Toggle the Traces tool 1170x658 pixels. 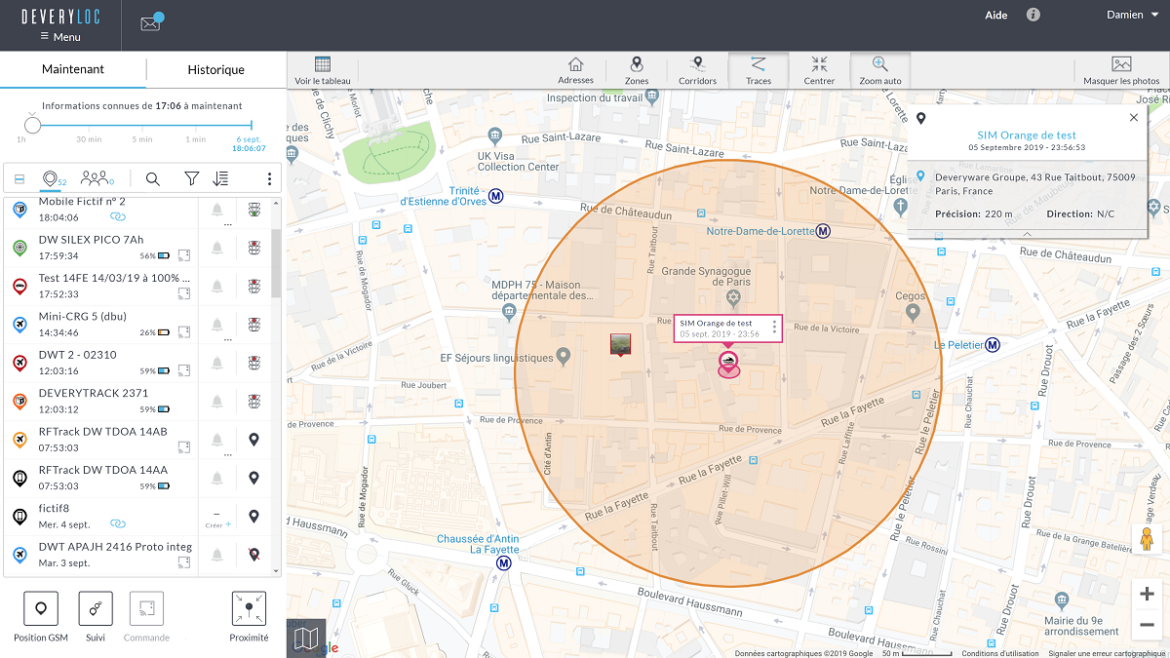[x=758, y=70]
